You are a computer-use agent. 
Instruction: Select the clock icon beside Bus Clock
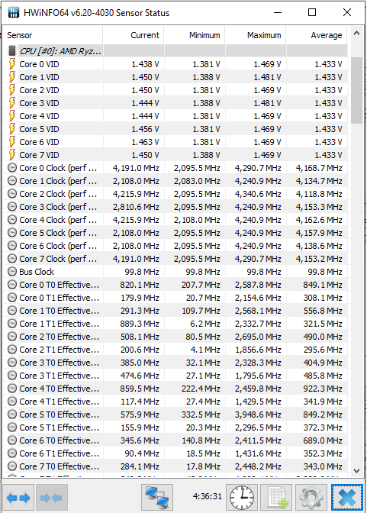(x=12, y=272)
